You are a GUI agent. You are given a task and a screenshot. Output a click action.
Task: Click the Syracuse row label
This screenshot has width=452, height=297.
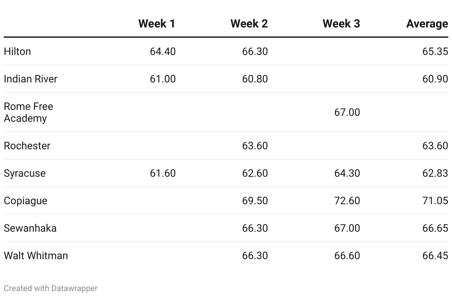[25, 173]
